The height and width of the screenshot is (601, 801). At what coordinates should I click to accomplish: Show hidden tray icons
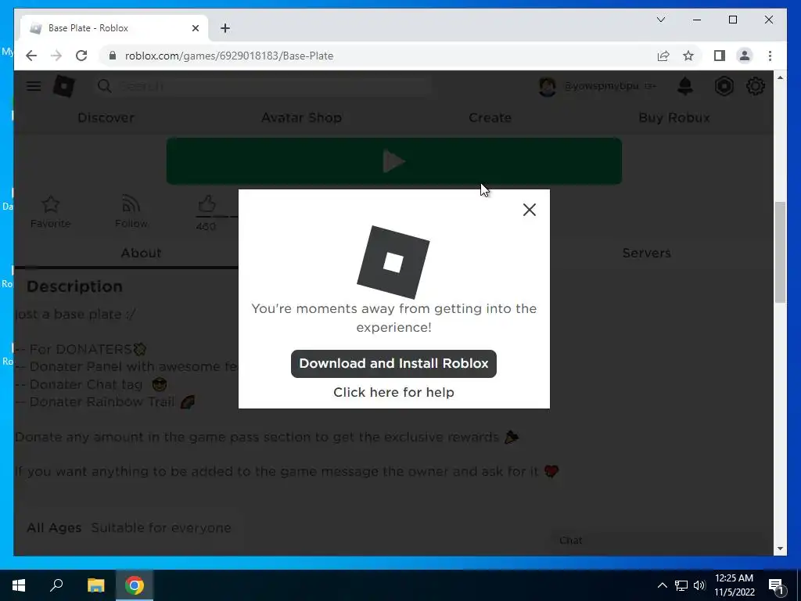coord(662,585)
